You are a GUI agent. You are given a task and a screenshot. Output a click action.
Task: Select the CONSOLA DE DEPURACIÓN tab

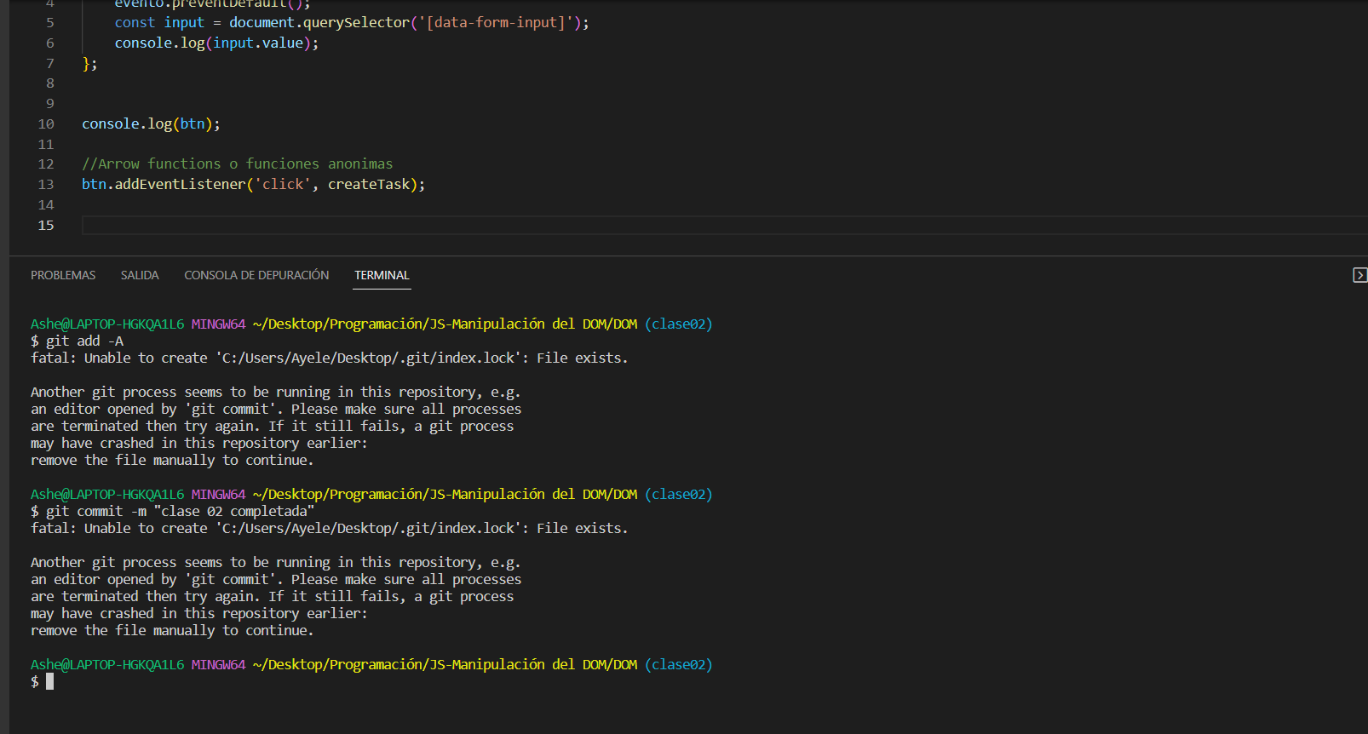[256, 275]
